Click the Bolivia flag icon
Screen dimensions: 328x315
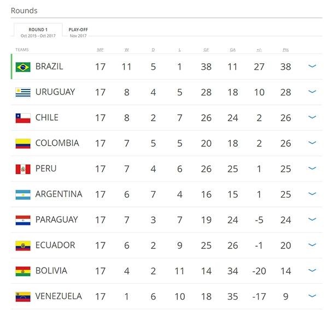tap(23, 271)
